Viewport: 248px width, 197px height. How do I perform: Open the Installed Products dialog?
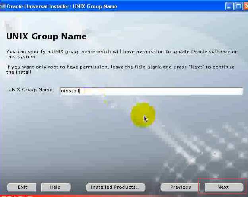coord(116,187)
